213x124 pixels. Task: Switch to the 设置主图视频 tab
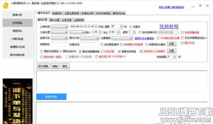pos(72,13)
